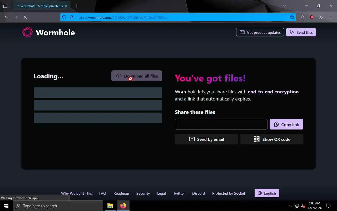Viewport: 337px width, 211px height.
Task: Open Why We Built This link
Action: (77, 193)
